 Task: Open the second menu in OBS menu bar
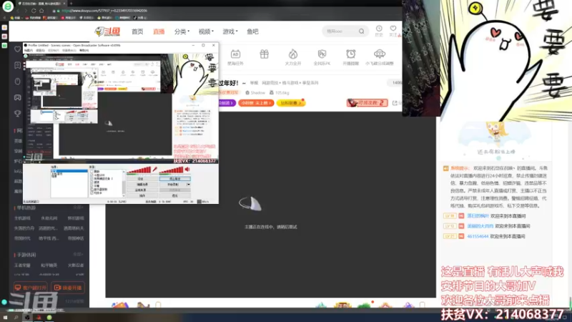pos(40,50)
